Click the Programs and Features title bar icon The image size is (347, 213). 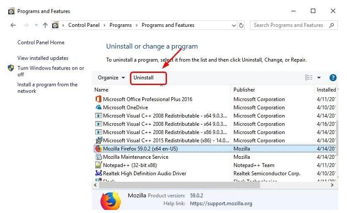tap(11, 11)
